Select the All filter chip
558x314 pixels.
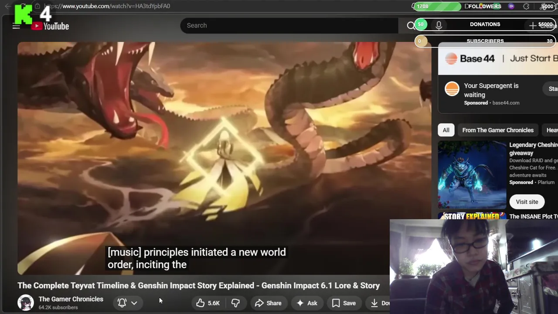pyautogui.click(x=446, y=130)
